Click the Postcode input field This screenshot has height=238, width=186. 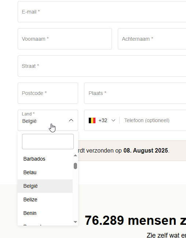(x=48, y=93)
